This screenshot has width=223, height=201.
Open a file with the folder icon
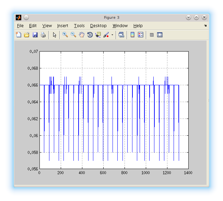[27, 35]
